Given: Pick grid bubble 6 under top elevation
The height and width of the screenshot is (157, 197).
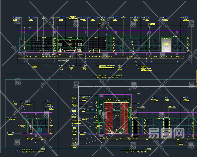Looking at the screenshot, I should [85, 61].
